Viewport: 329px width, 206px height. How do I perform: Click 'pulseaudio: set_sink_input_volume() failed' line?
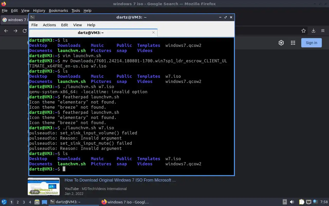tap(83, 133)
